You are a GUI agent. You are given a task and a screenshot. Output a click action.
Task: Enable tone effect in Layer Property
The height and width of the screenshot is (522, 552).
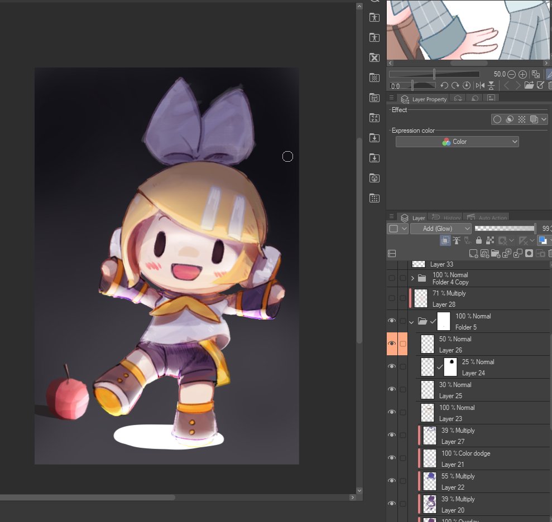(522, 119)
